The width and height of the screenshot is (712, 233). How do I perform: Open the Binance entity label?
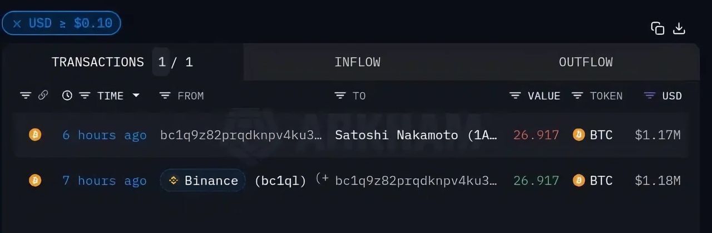tap(203, 180)
